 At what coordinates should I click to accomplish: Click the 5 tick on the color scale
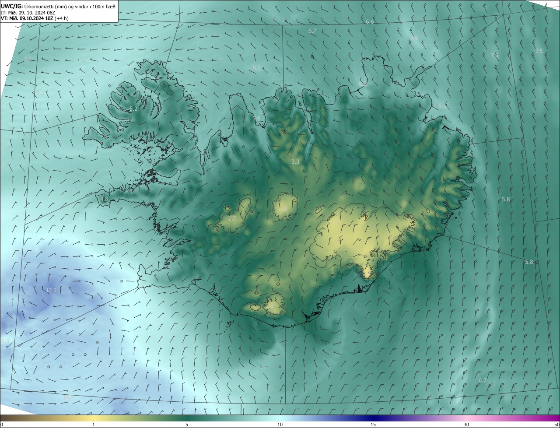(x=187, y=424)
